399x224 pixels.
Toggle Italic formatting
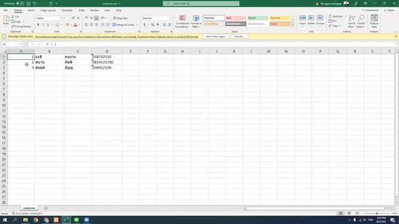(x=43, y=25)
